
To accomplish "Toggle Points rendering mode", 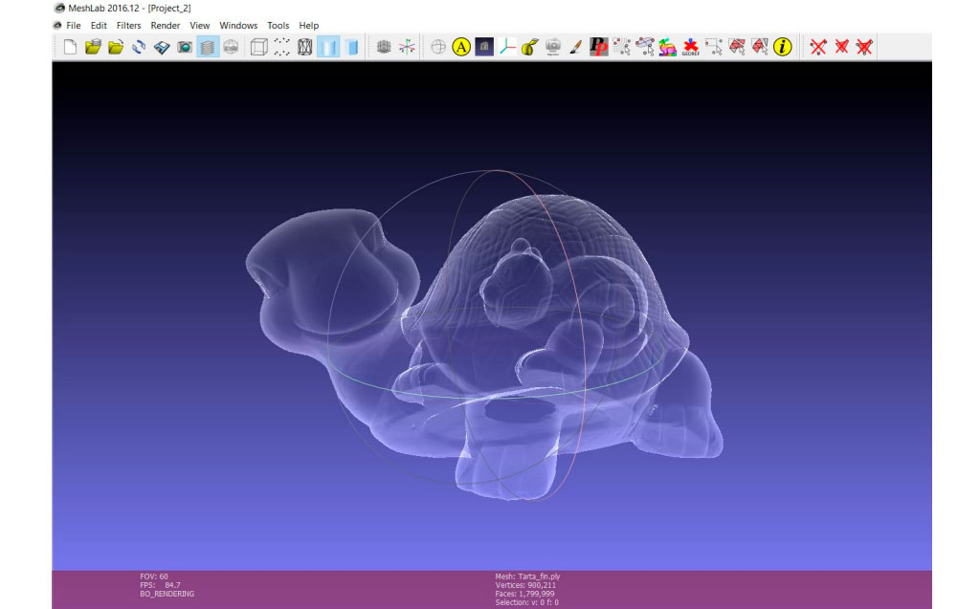I will pos(282,47).
